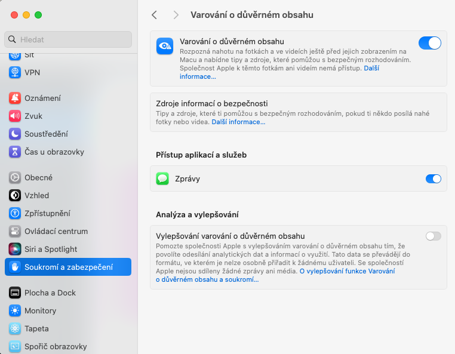Viewport: 455px width, 354px height.
Task: Click the Zpřístupnění accessibility icon
Action: 15,213
